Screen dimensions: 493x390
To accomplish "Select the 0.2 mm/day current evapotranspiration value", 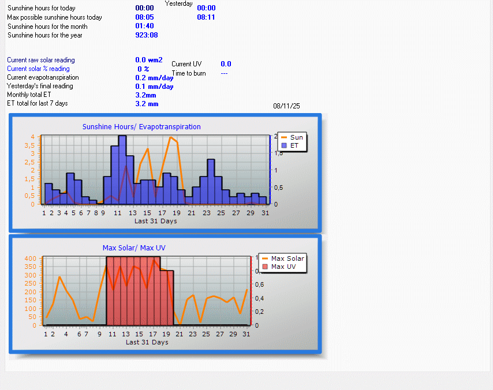I will tap(154, 78).
